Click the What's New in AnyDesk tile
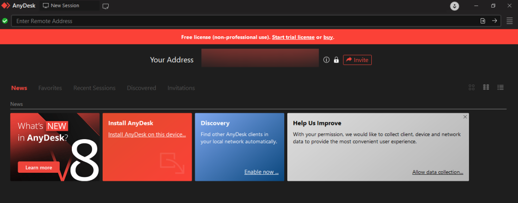518x203 pixels. click(55, 147)
